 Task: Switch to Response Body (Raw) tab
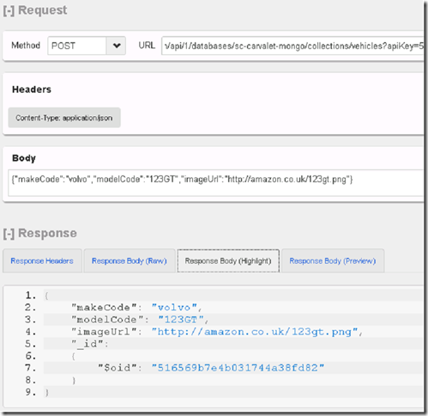(130, 261)
